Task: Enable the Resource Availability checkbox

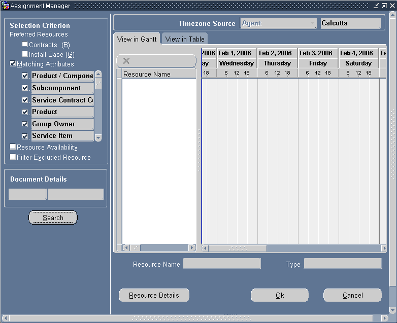Action: 13,147
